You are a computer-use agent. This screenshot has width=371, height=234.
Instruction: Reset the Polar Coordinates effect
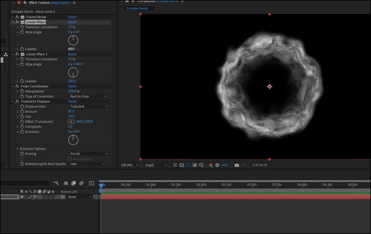pyautogui.click(x=72, y=86)
